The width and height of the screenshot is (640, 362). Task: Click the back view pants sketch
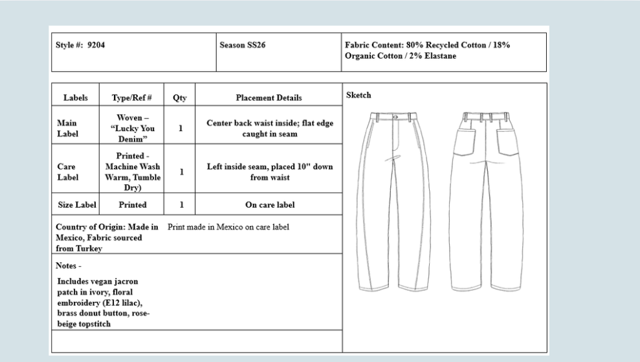click(486, 202)
